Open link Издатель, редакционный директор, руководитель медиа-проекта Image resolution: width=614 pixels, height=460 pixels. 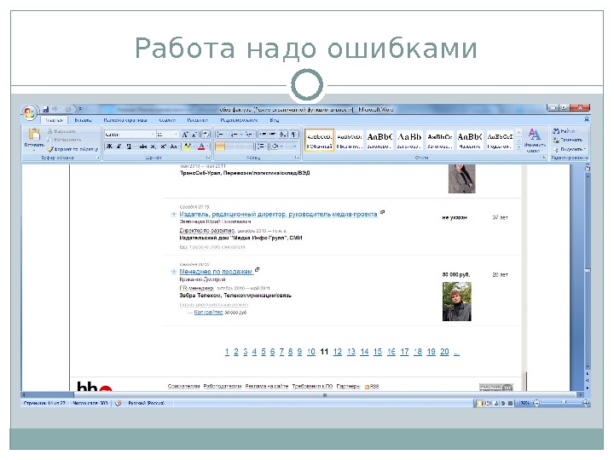click(x=278, y=214)
